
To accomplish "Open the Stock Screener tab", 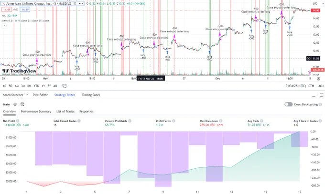I will [x=13, y=95].
